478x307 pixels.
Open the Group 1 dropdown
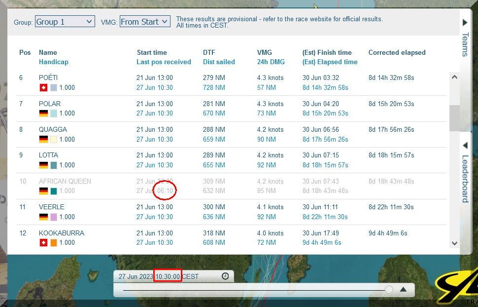click(x=65, y=22)
